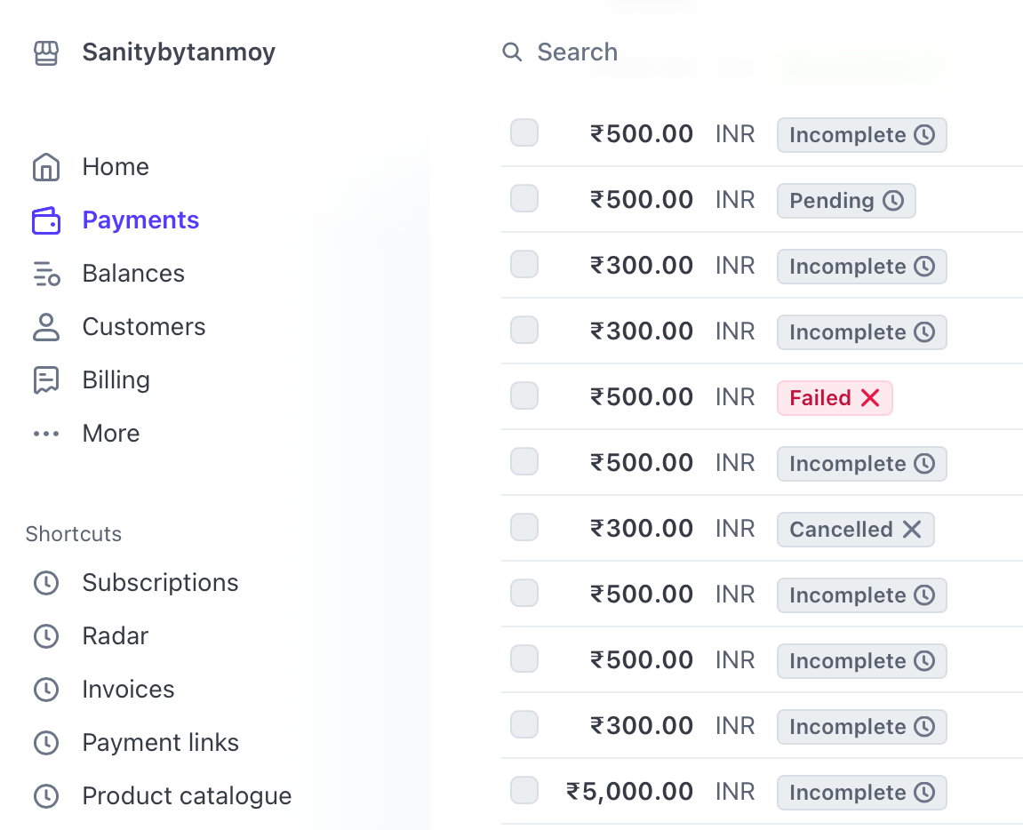This screenshot has width=1023, height=830.
Task: Tick the checkbox beside the ₹5,000.00 payment
Action: coord(523,790)
